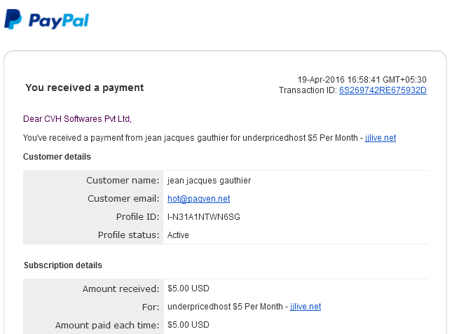Click the 'Subscription details' section heading
452x334 pixels.
[63, 265]
